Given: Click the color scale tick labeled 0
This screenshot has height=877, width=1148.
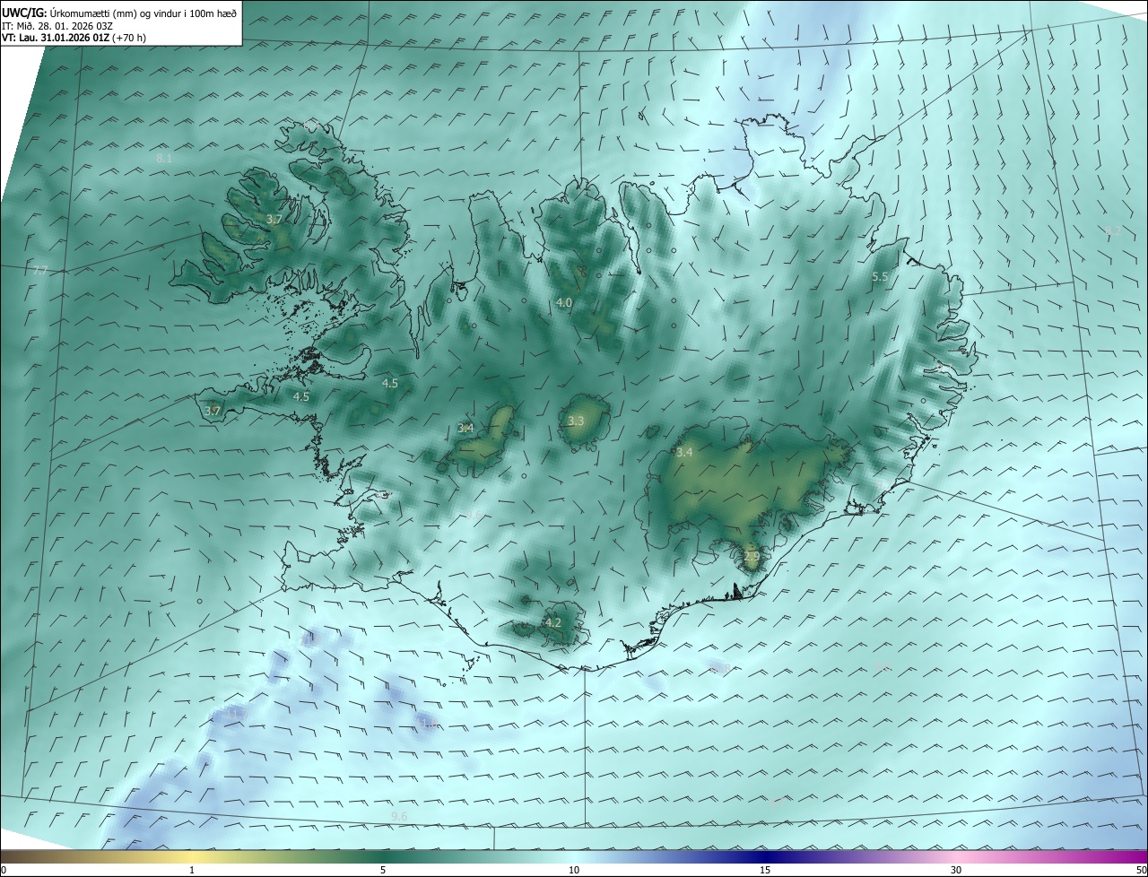Looking at the screenshot, I should [x=4, y=870].
